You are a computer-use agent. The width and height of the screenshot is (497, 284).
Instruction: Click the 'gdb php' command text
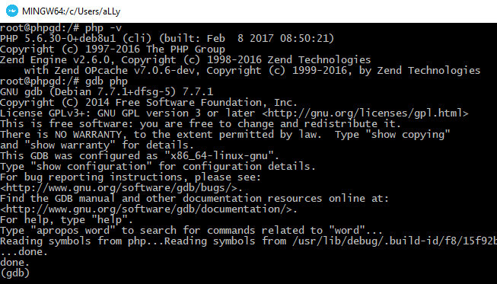(107, 81)
